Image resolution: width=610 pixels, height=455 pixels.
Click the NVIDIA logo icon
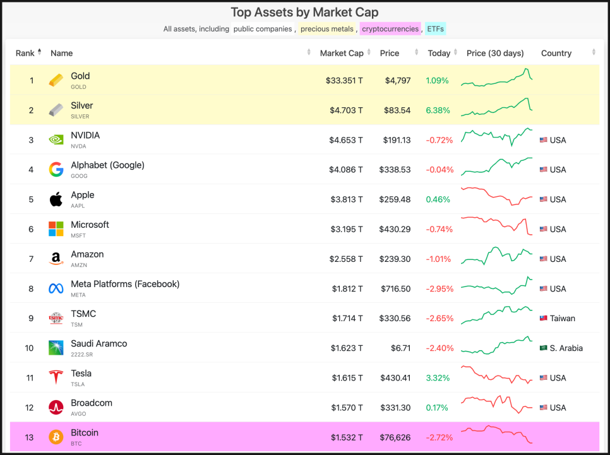[x=56, y=140]
